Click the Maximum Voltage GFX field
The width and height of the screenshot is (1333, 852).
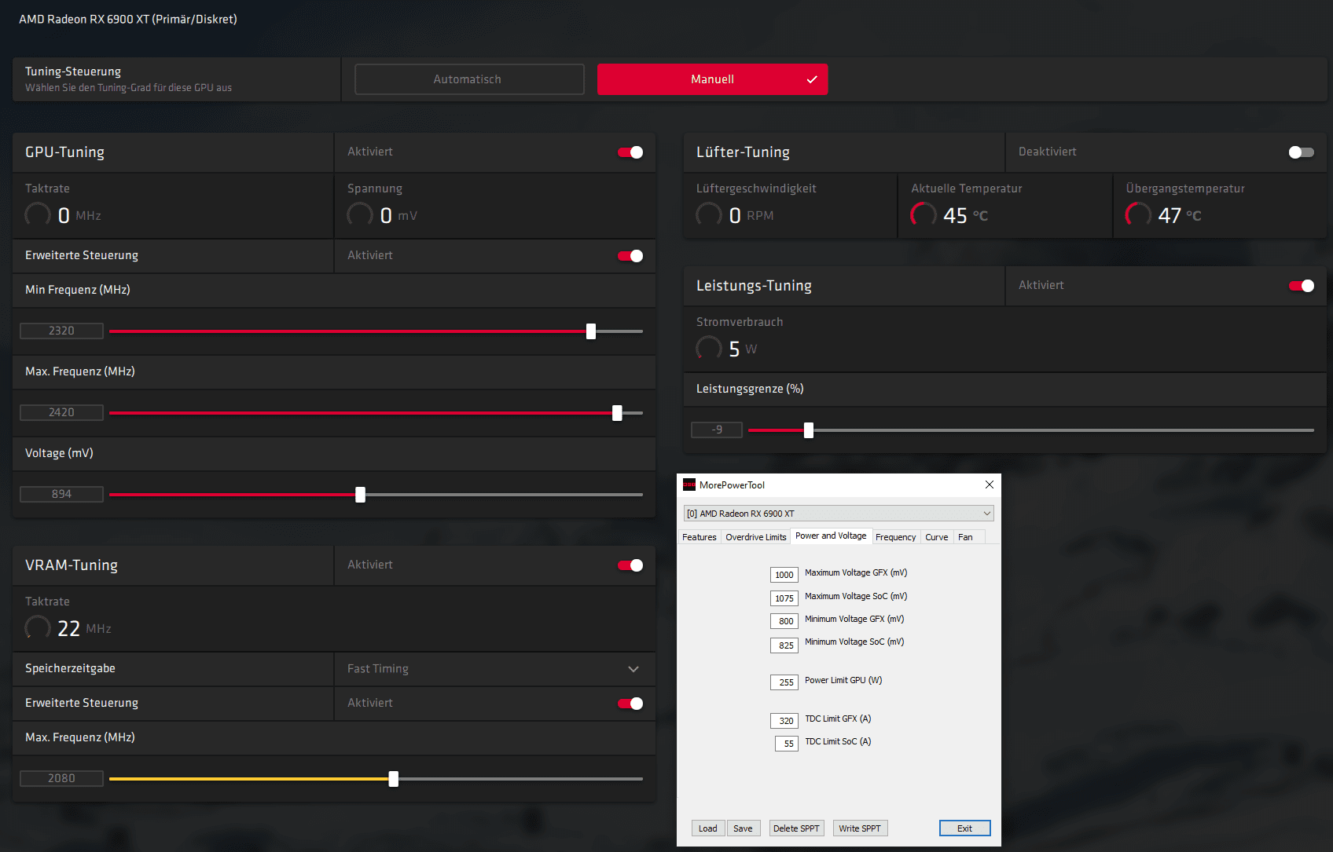point(784,575)
